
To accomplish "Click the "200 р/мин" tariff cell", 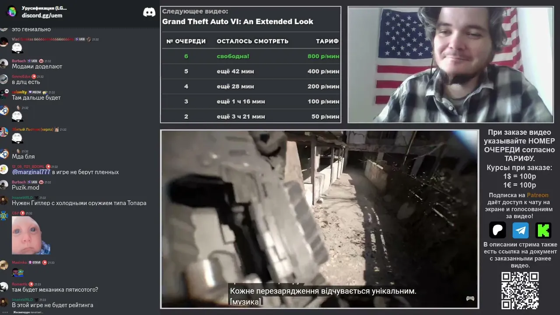I will (x=323, y=87).
